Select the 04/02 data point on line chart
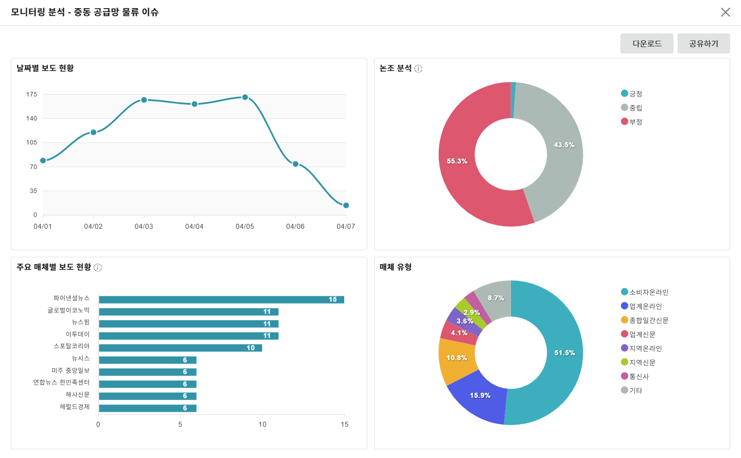741x458 pixels. [x=93, y=132]
